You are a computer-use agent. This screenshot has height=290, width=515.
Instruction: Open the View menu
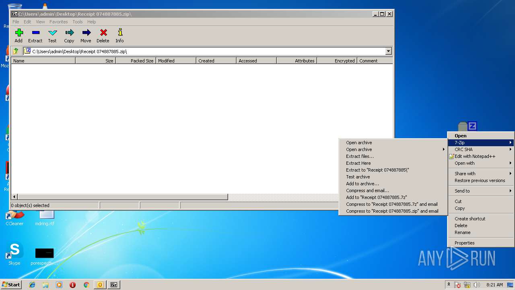[40, 22]
